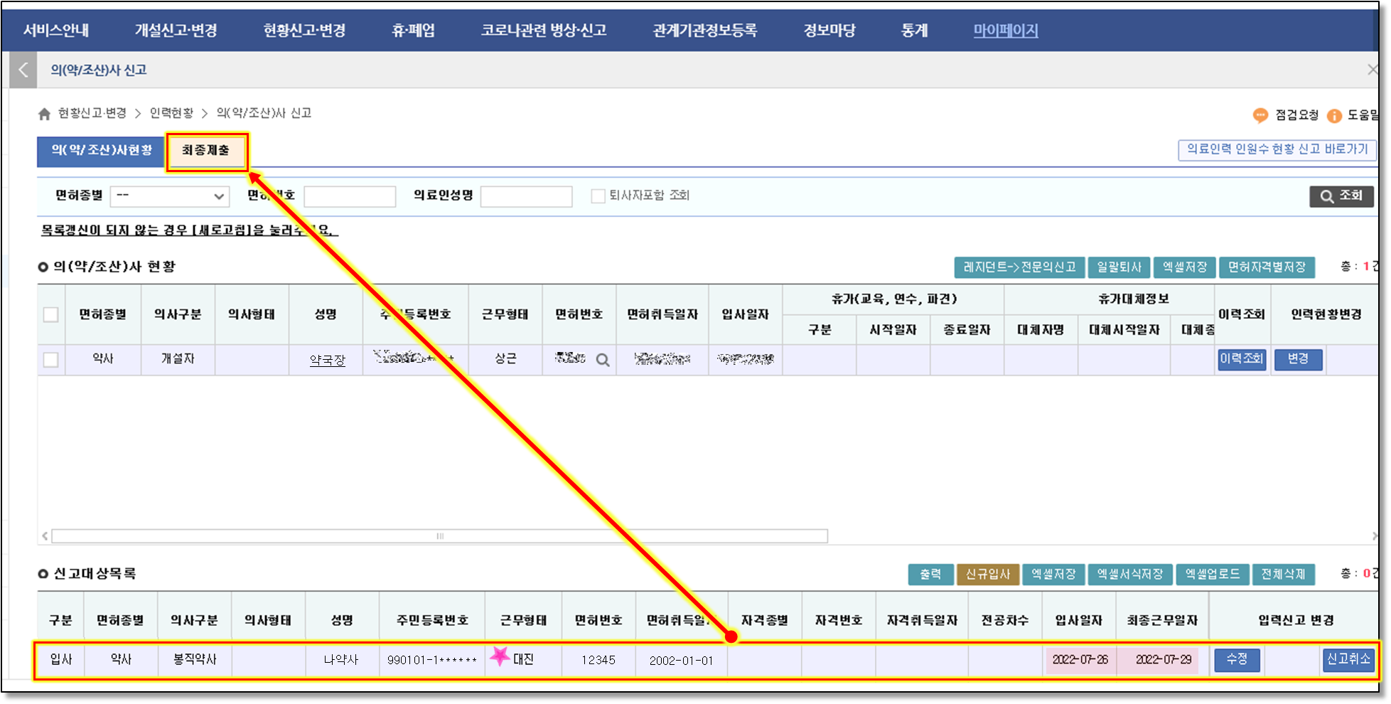The width and height of the screenshot is (1391, 704).
Task: Click the back arrow beside page title
Action: click(x=23, y=70)
